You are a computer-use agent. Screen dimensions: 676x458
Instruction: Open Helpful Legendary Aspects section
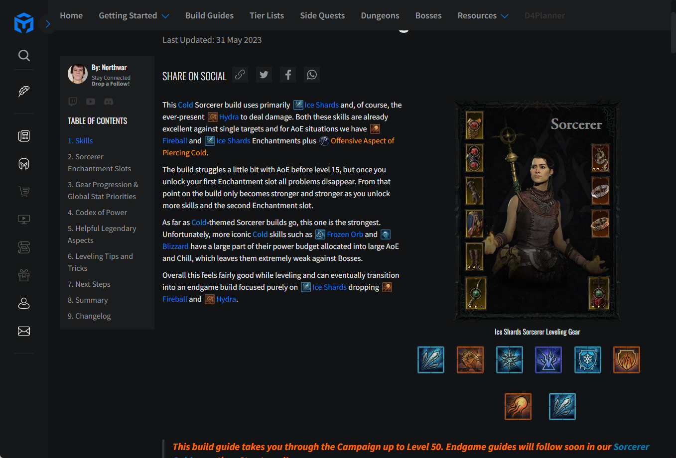click(102, 234)
